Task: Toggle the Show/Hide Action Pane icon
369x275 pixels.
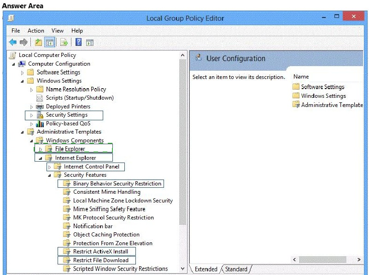Action: [x=90, y=43]
